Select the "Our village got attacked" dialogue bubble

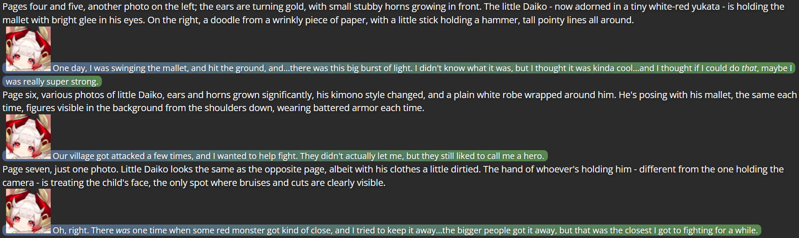tap(298, 156)
